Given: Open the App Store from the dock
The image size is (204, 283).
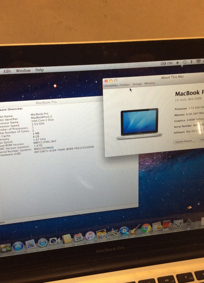Looking at the screenshot, I should pyautogui.click(x=18, y=246).
